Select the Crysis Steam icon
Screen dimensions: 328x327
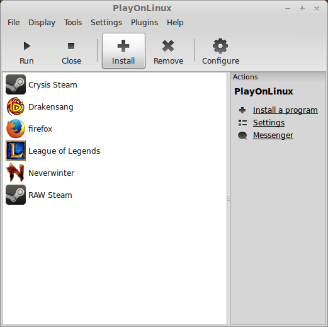(16, 84)
